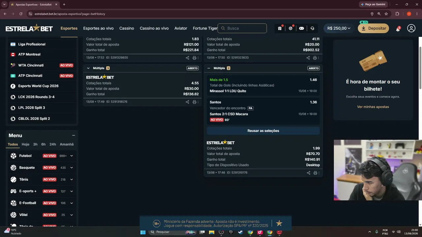Expand the Múltipla 3 bet details
422x237 pixels.
point(88,68)
